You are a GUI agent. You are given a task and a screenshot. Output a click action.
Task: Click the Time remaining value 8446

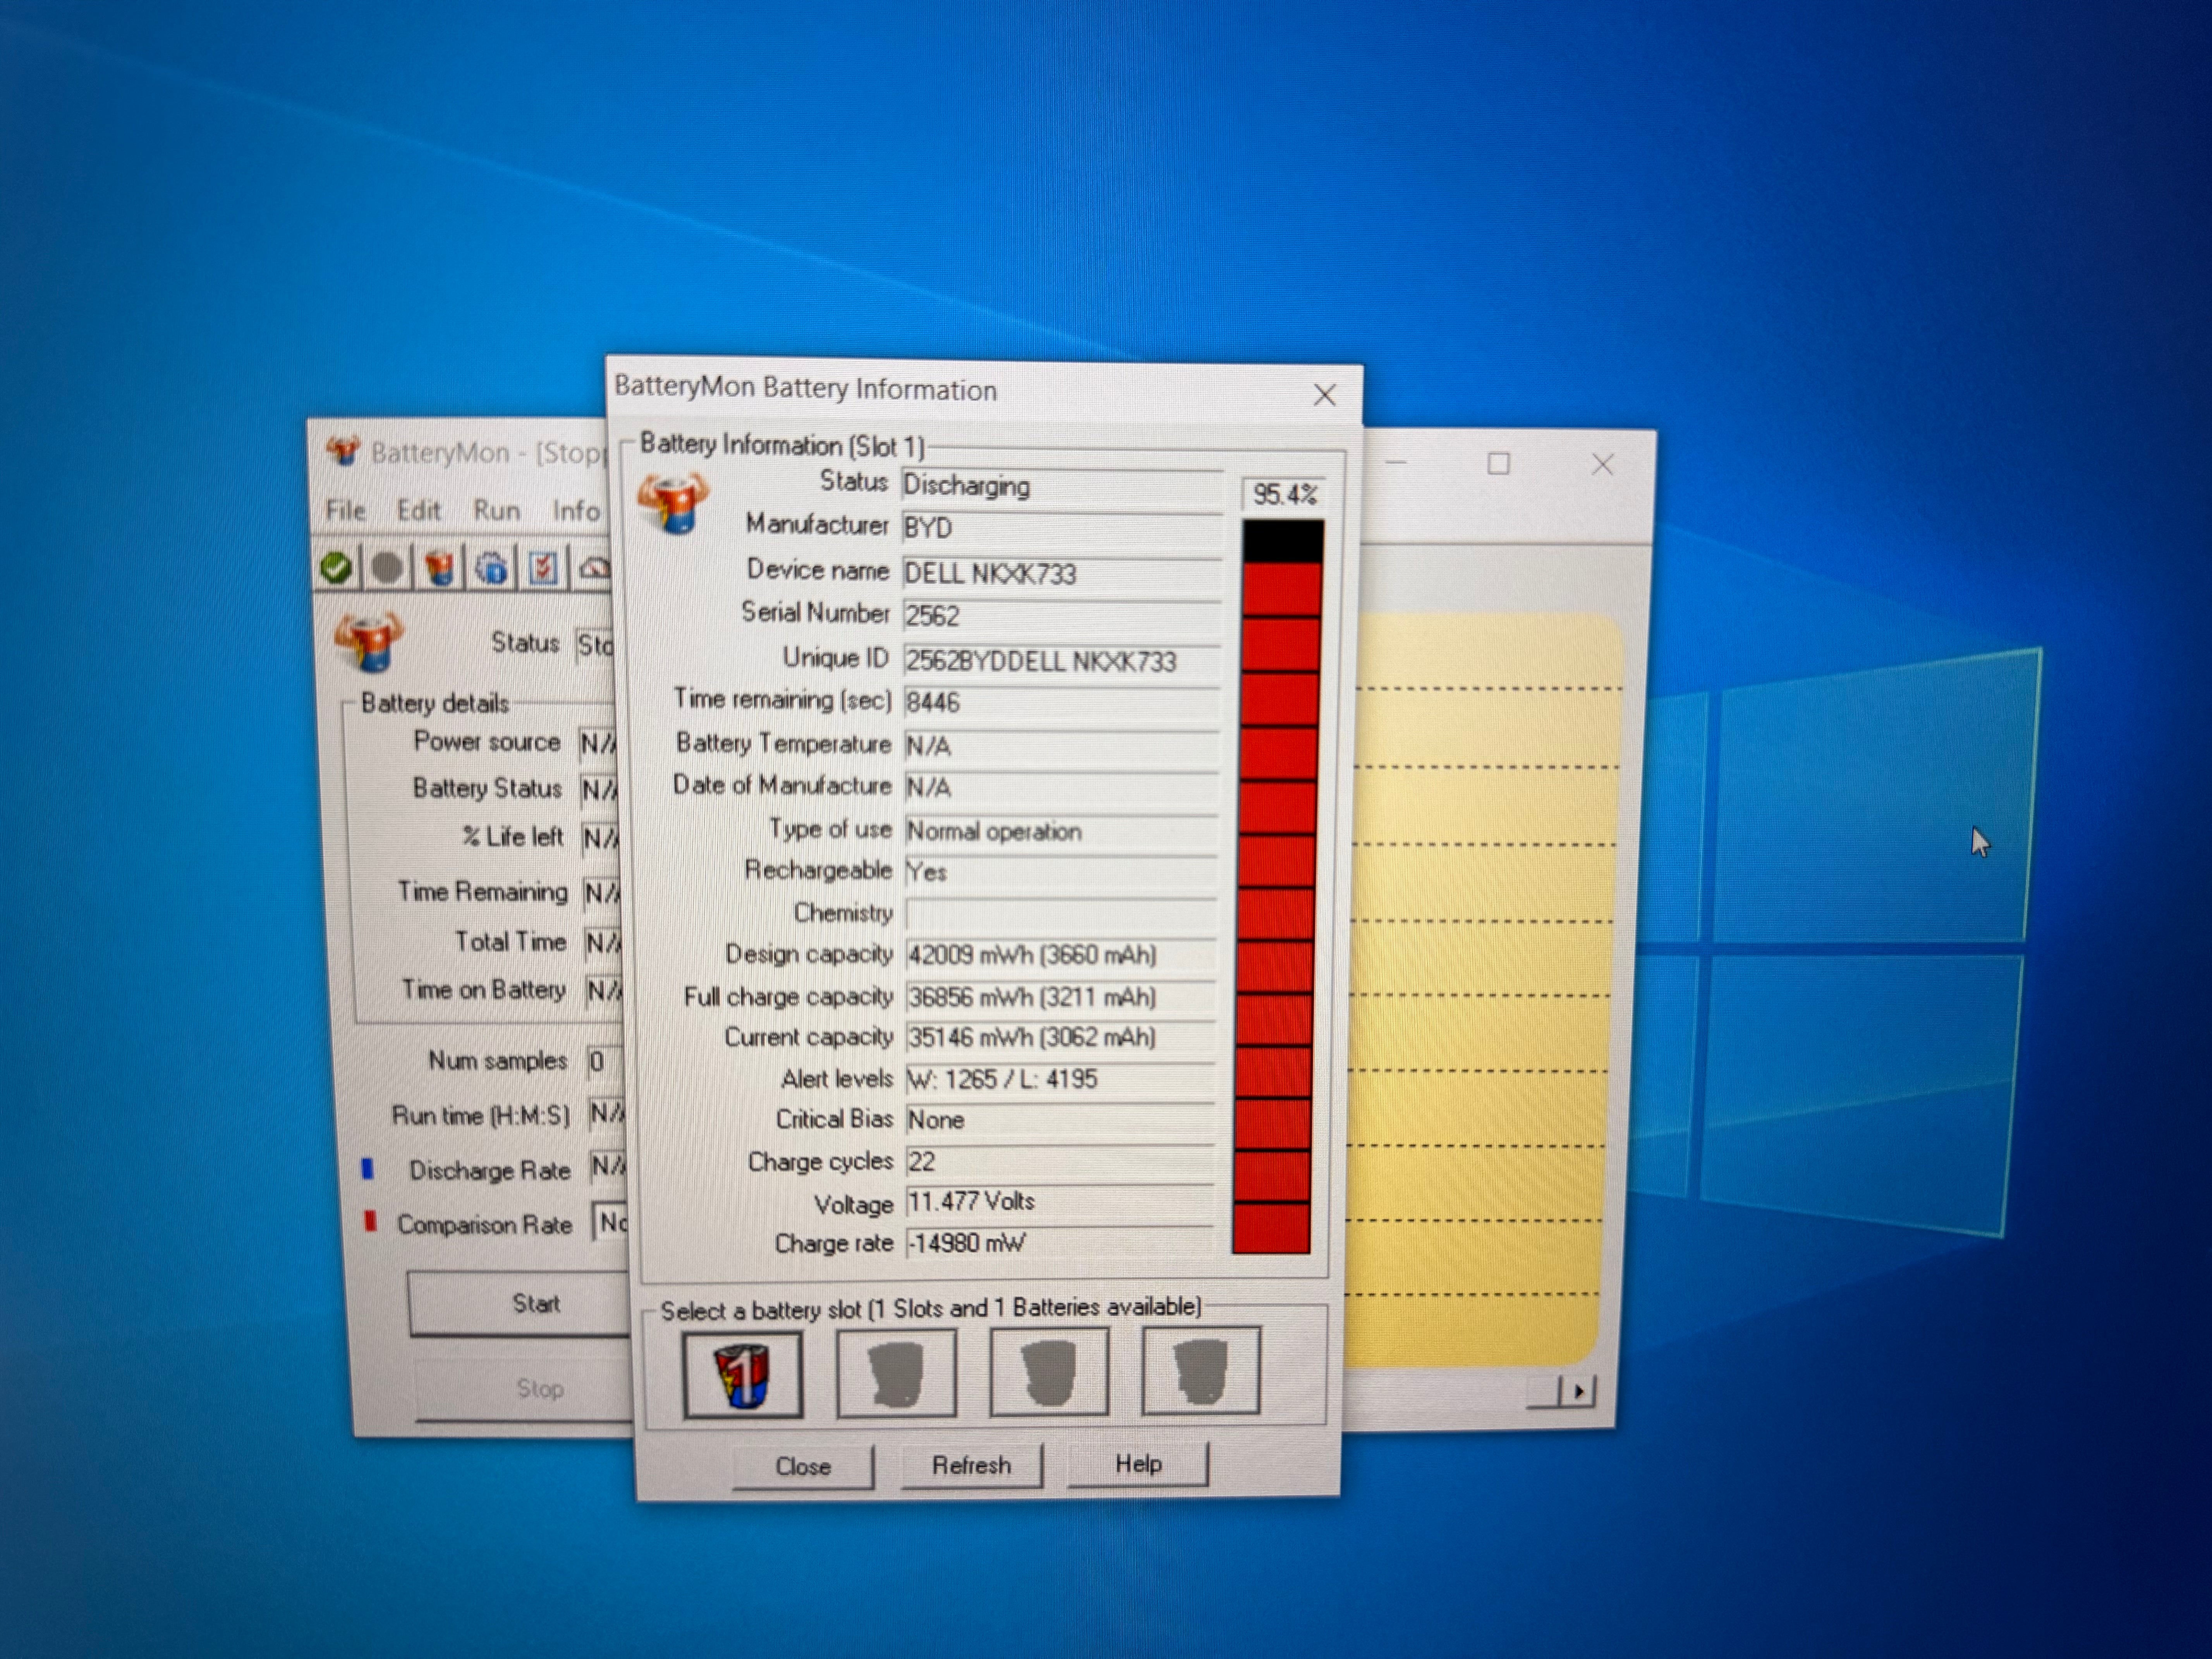pos(1061,703)
